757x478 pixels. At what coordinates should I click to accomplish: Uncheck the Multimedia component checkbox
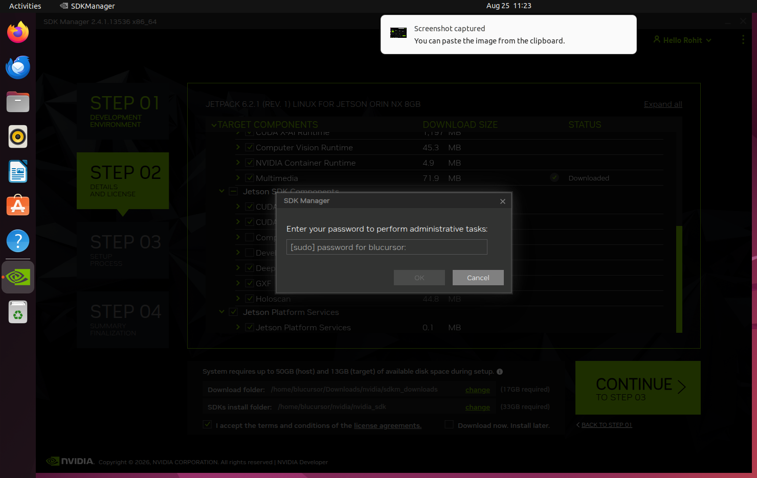click(250, 178)
